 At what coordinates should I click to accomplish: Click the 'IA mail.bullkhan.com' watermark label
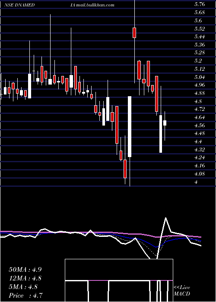point(92,5)
